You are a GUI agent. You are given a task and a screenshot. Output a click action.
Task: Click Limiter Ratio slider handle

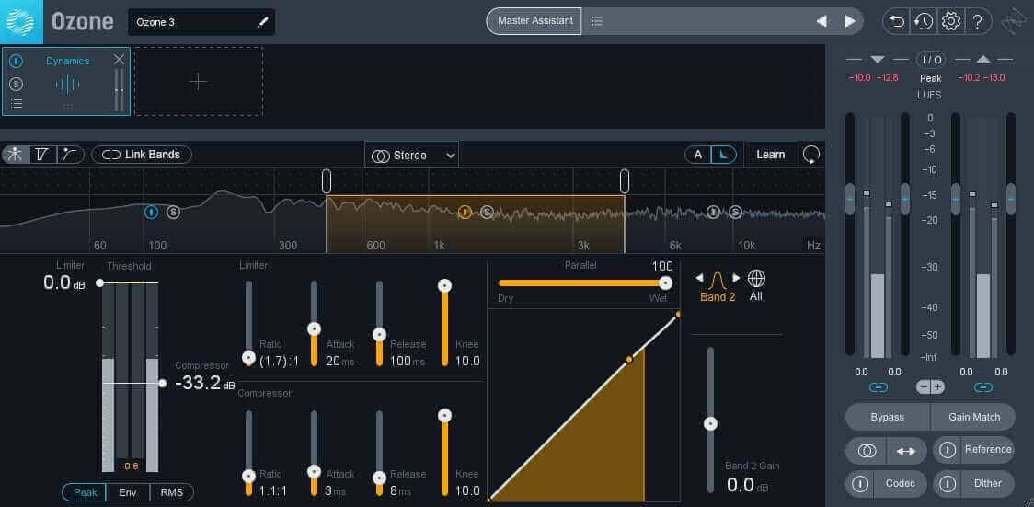click(x=248, y=358)
